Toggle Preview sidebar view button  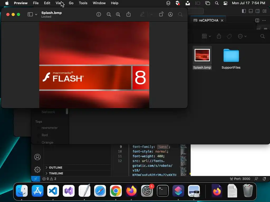point(30,14)
